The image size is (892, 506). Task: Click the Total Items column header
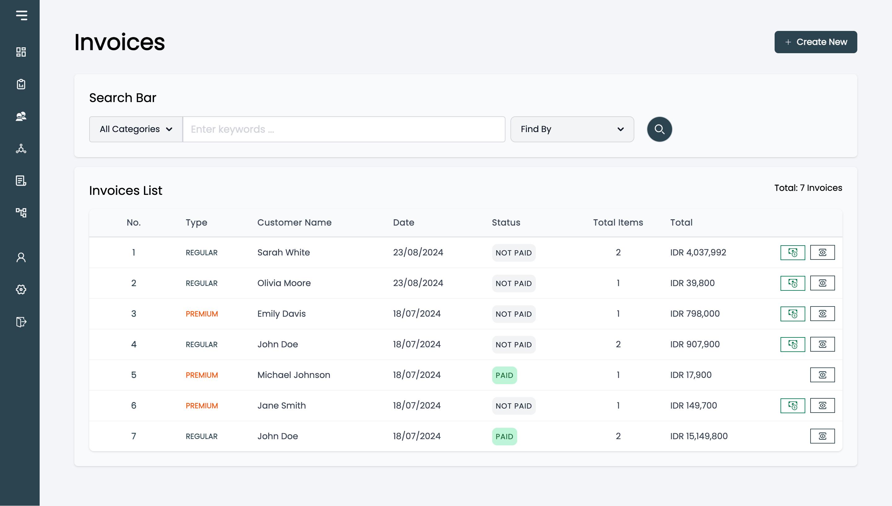618,222
